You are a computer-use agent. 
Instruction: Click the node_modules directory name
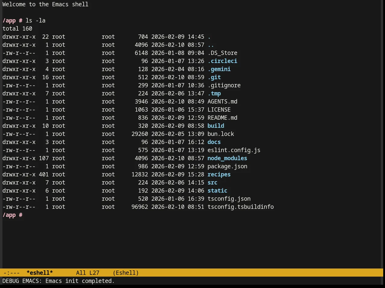[227, 158]
